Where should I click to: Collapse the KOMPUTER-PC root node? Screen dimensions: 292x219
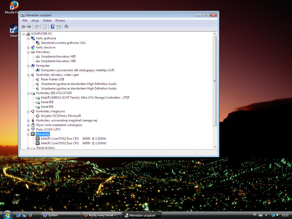[24, 34]
